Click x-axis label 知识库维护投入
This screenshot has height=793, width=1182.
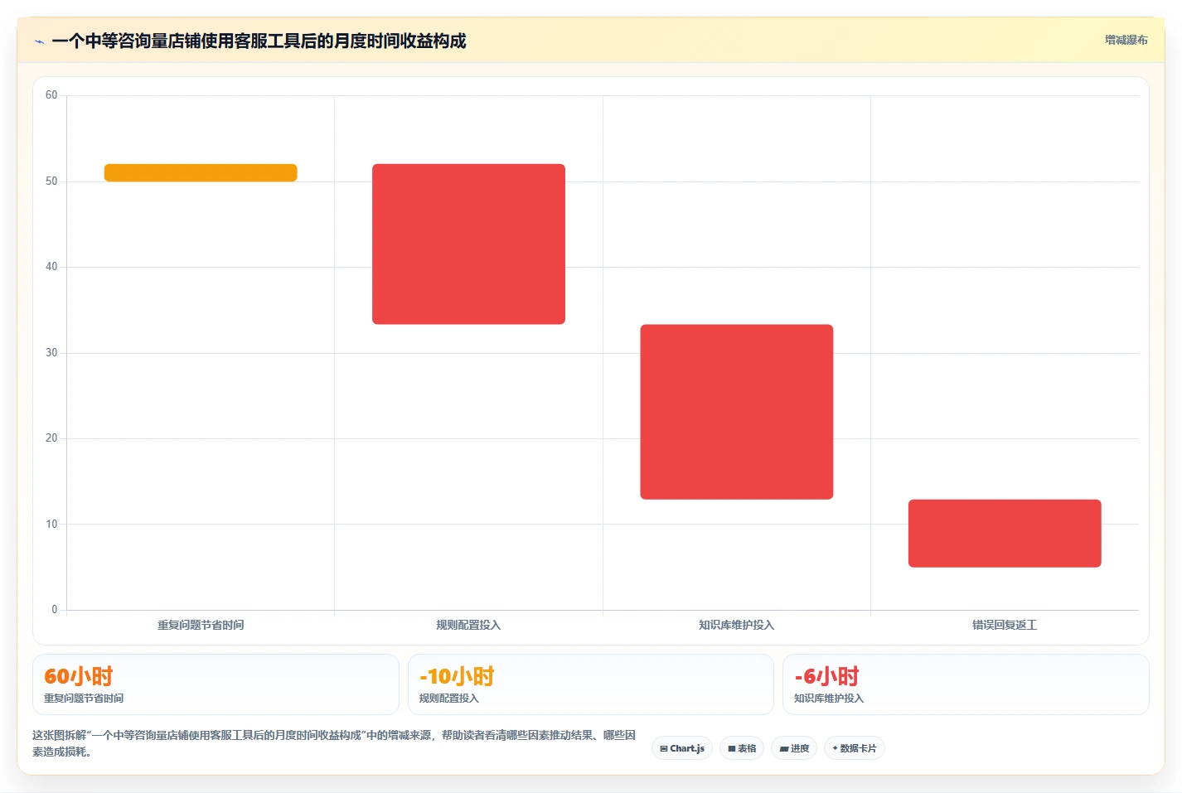736,625
